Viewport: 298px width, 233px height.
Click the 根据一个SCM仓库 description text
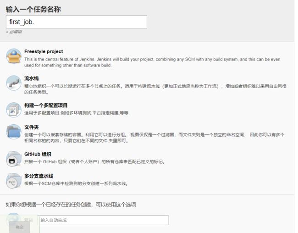[x=76, y=183]
